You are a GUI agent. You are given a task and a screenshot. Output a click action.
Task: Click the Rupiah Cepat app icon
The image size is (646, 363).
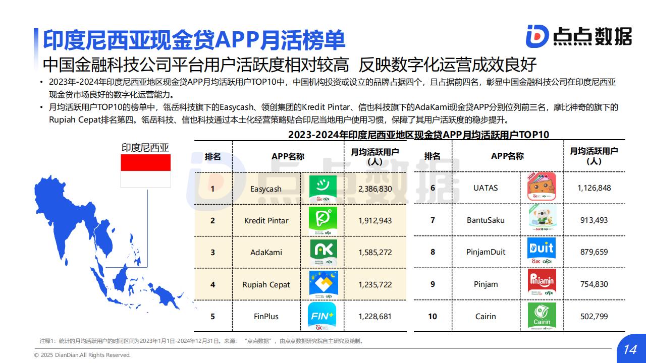tap(324, 284)
